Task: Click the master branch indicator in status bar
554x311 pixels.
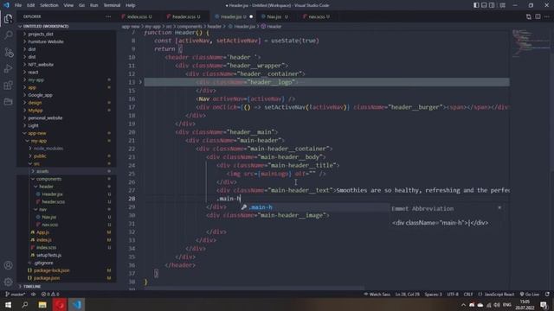Action: pyautogui.click(x=16, y=294)
